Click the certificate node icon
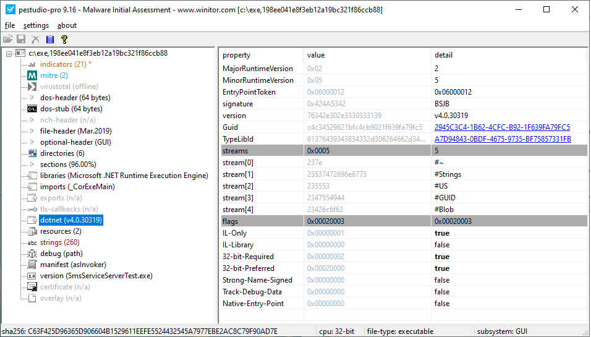This screenshot has width=591, height=337. [x=32, y=287]
